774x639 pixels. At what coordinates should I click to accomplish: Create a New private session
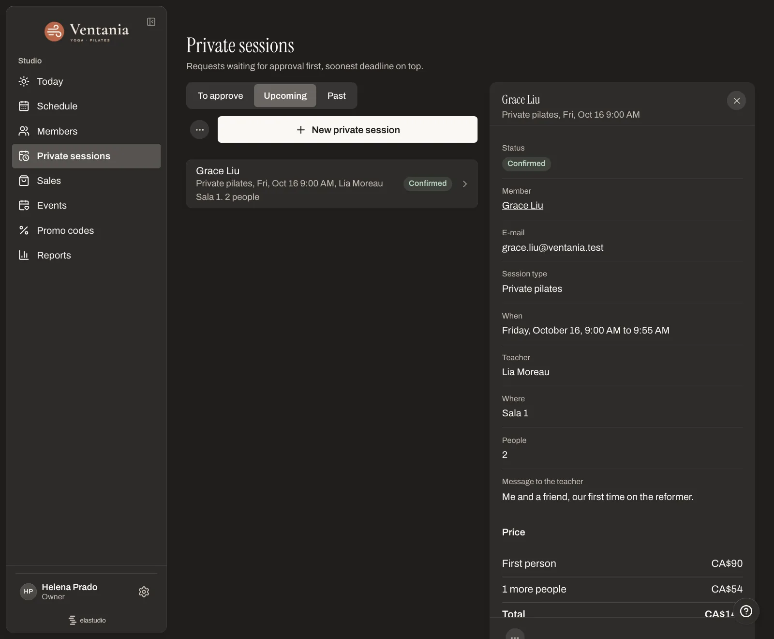coord(347,130)
